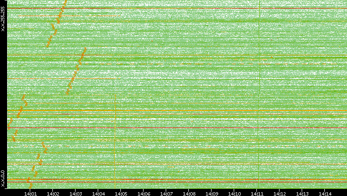Click the 14:09 time axis label

212,194
